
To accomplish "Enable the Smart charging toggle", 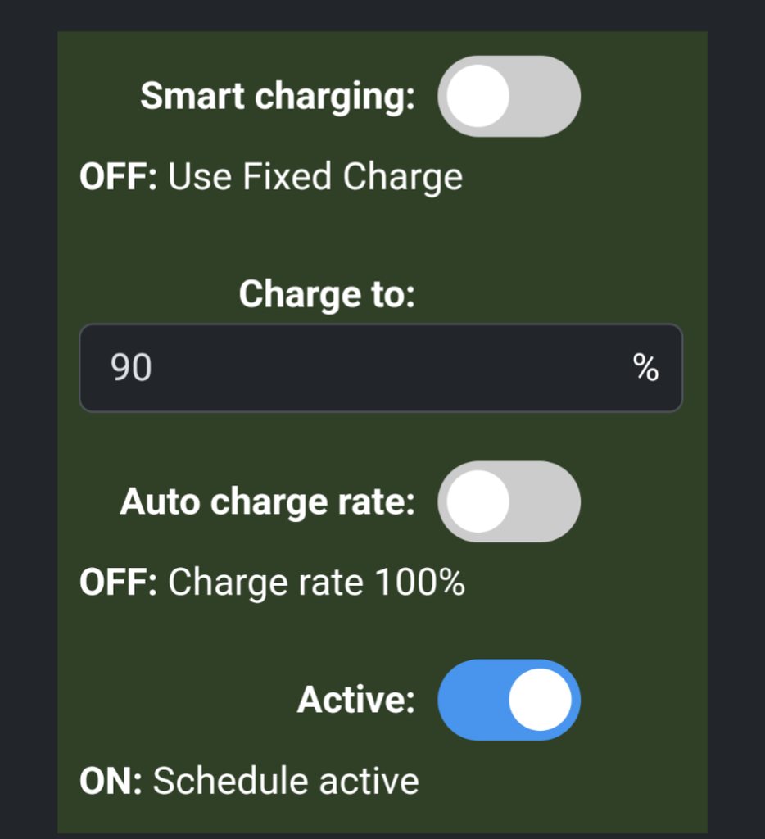I will click(509, 97).
